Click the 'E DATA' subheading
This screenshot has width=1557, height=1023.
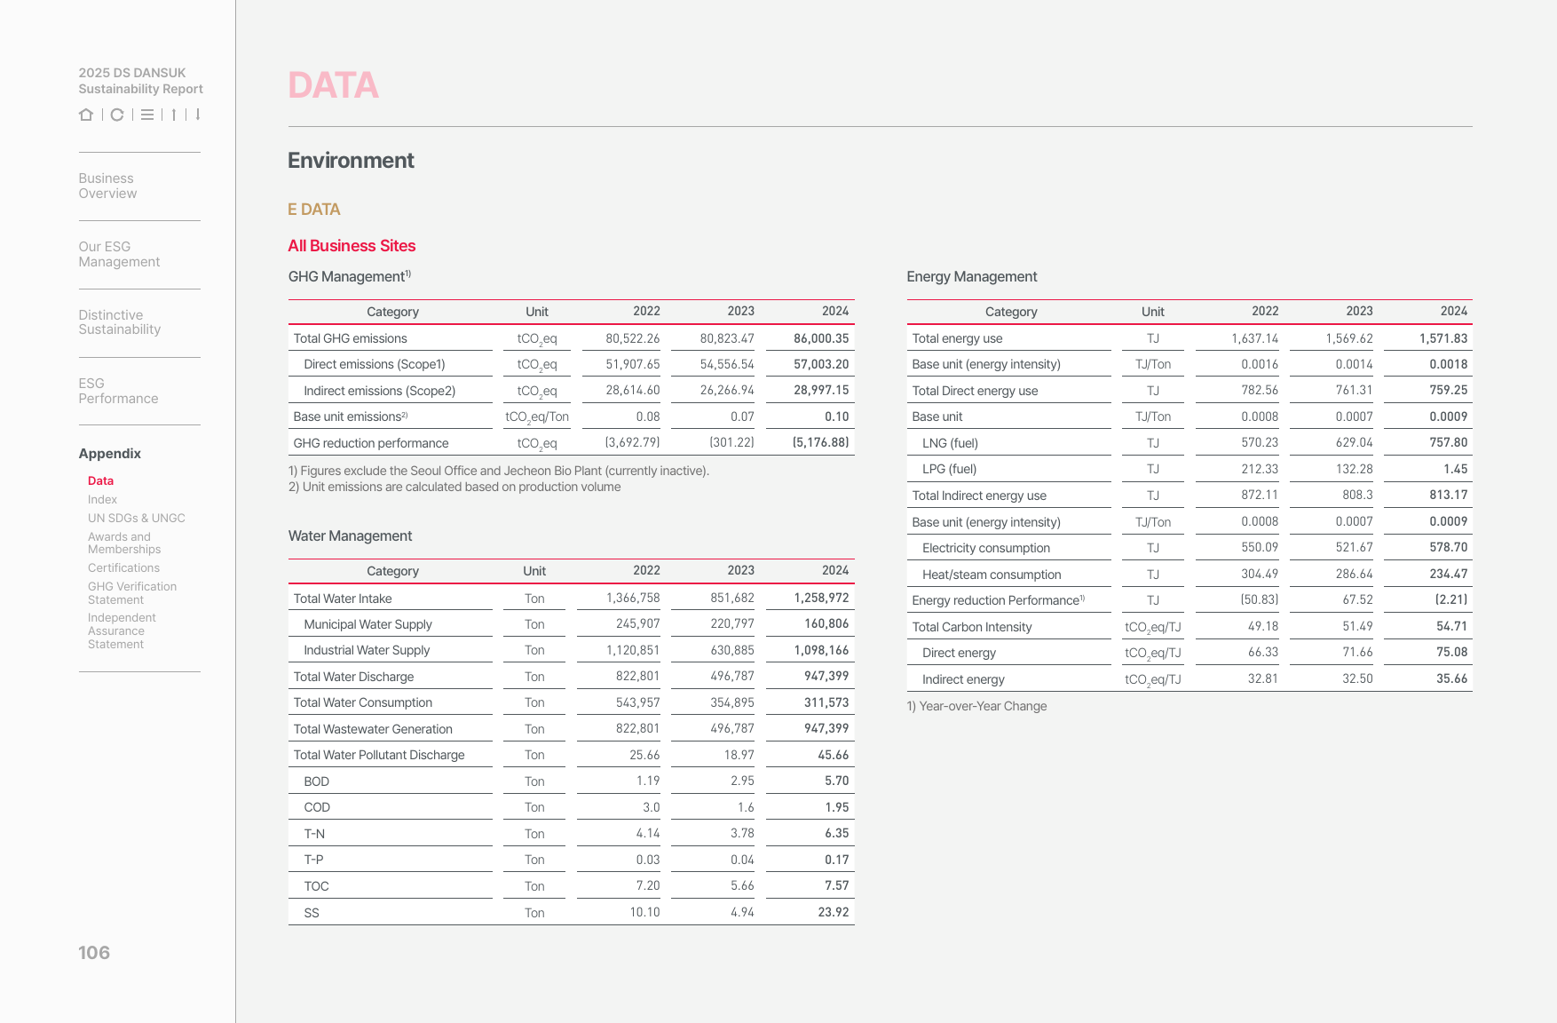[x=314, y=210]
